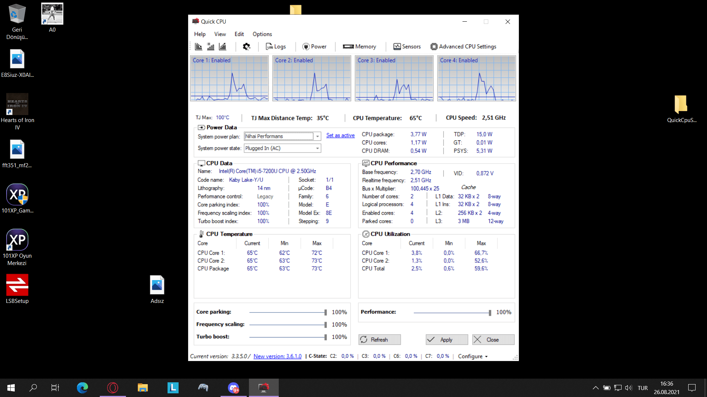Open Discord from the taskbar
Image resolution: width=707 pixels, height=397 pixels.
(233, 388)
